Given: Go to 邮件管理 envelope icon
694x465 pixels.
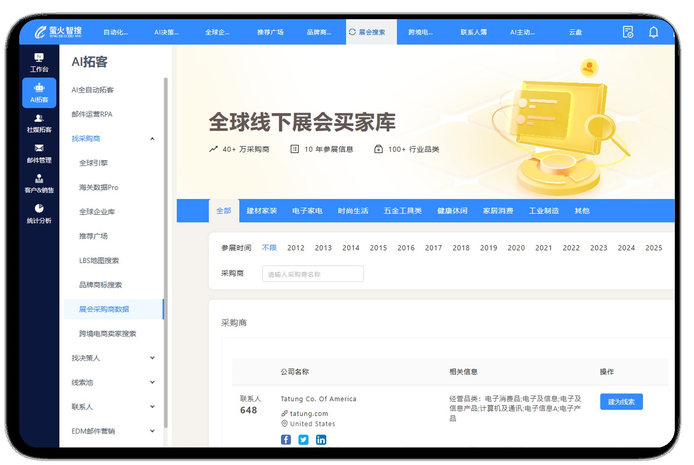Looking at the screenshot, I should [x=39, y=153].
